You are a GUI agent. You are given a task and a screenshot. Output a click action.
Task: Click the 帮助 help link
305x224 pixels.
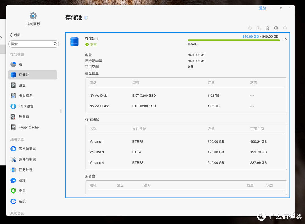262,8
